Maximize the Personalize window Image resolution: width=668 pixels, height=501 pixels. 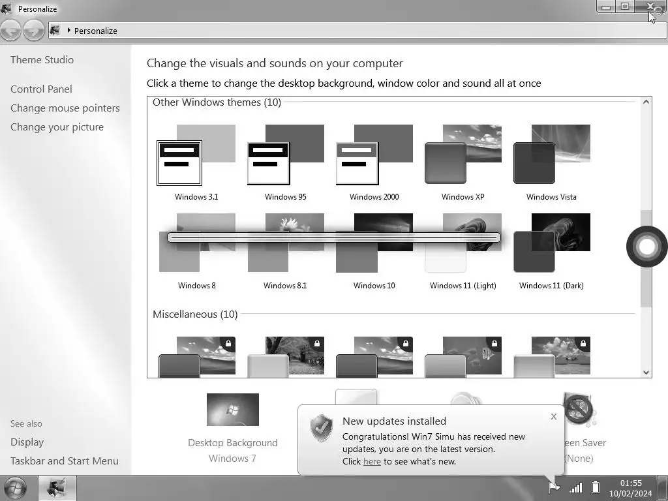(x=625, y=7)
